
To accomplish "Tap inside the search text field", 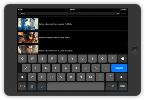I will coord(69,13).
